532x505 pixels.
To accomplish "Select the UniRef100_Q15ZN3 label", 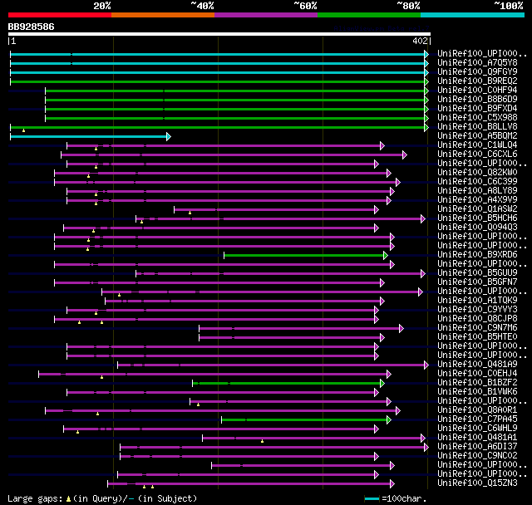I will (x=477, y=483).
